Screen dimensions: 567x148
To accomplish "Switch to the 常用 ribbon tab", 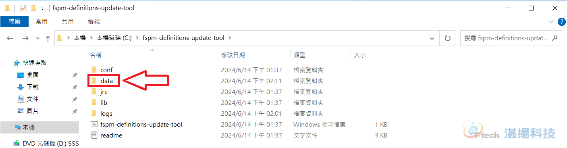I will point(42,21).
